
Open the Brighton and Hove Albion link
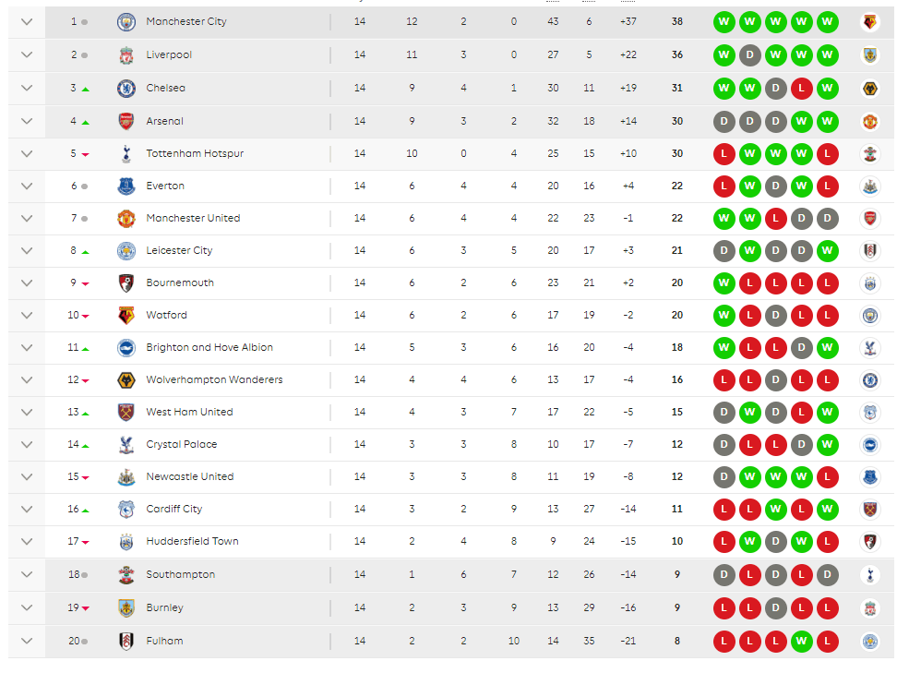209,347
